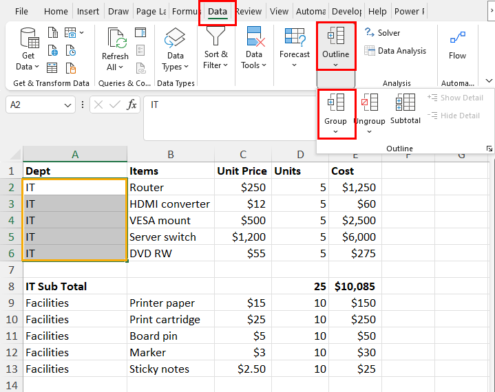This screenshot has width=495, height=392.
Task: Click the From Web import icon
Action: coord(53,50)
